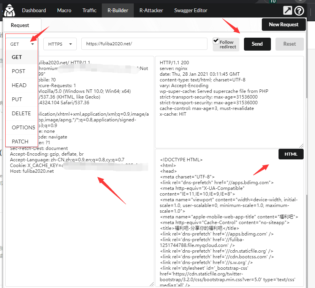The height and width of the screenshot is (288, 315).
Task: Click the hacker logo icon at top left
Action: [9, 10]
